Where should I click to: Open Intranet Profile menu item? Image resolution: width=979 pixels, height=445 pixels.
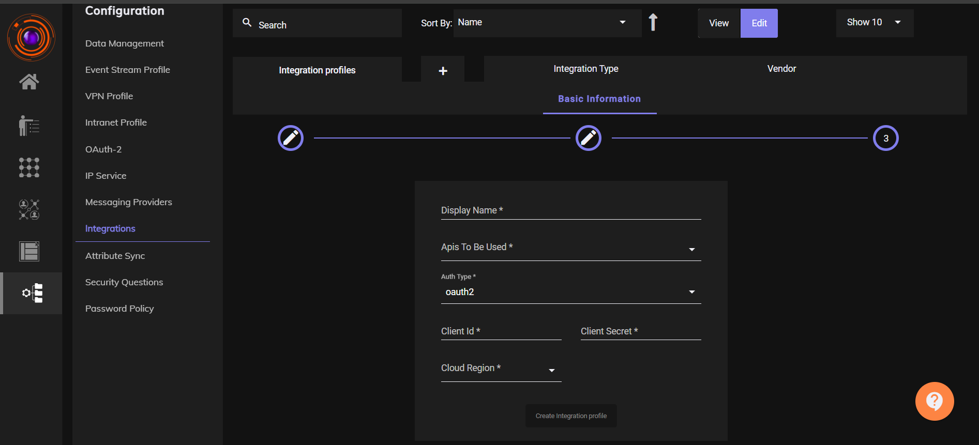116,122
